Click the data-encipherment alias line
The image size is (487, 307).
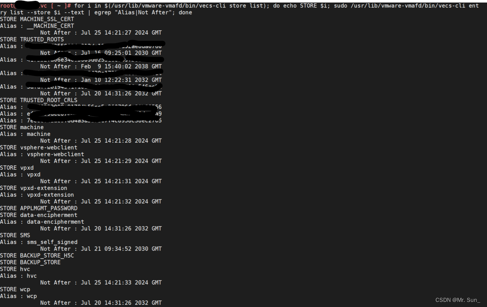click(x=42, y=222)
